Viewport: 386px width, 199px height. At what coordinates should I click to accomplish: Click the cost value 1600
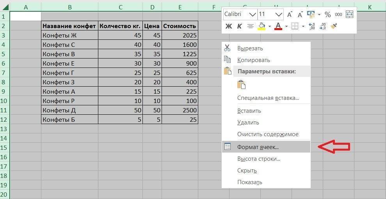point(180,45)
